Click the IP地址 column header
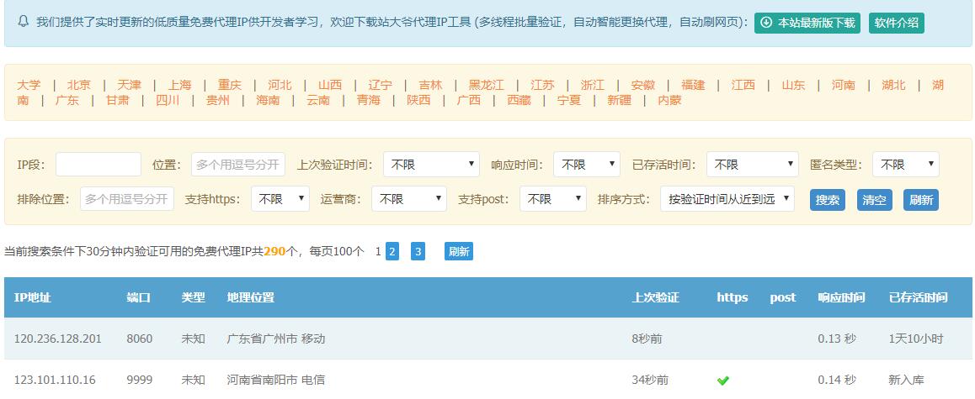 (x=32, y=297)
